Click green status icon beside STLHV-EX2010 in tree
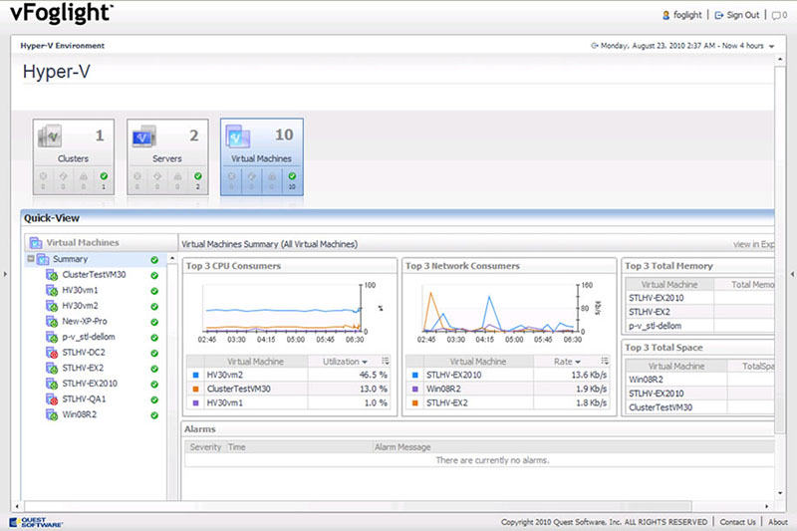Image resolution: width=797 pixels, height=531 pixels. 154,385
